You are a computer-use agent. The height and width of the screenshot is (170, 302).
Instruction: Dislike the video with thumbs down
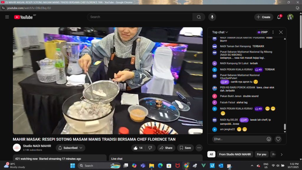(x=150, y=148)
